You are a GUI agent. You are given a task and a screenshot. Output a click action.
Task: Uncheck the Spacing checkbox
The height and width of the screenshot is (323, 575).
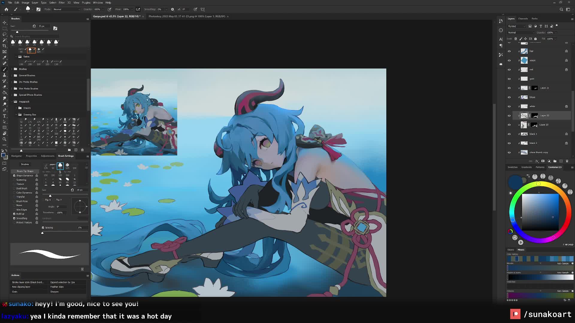pos(43,228)
